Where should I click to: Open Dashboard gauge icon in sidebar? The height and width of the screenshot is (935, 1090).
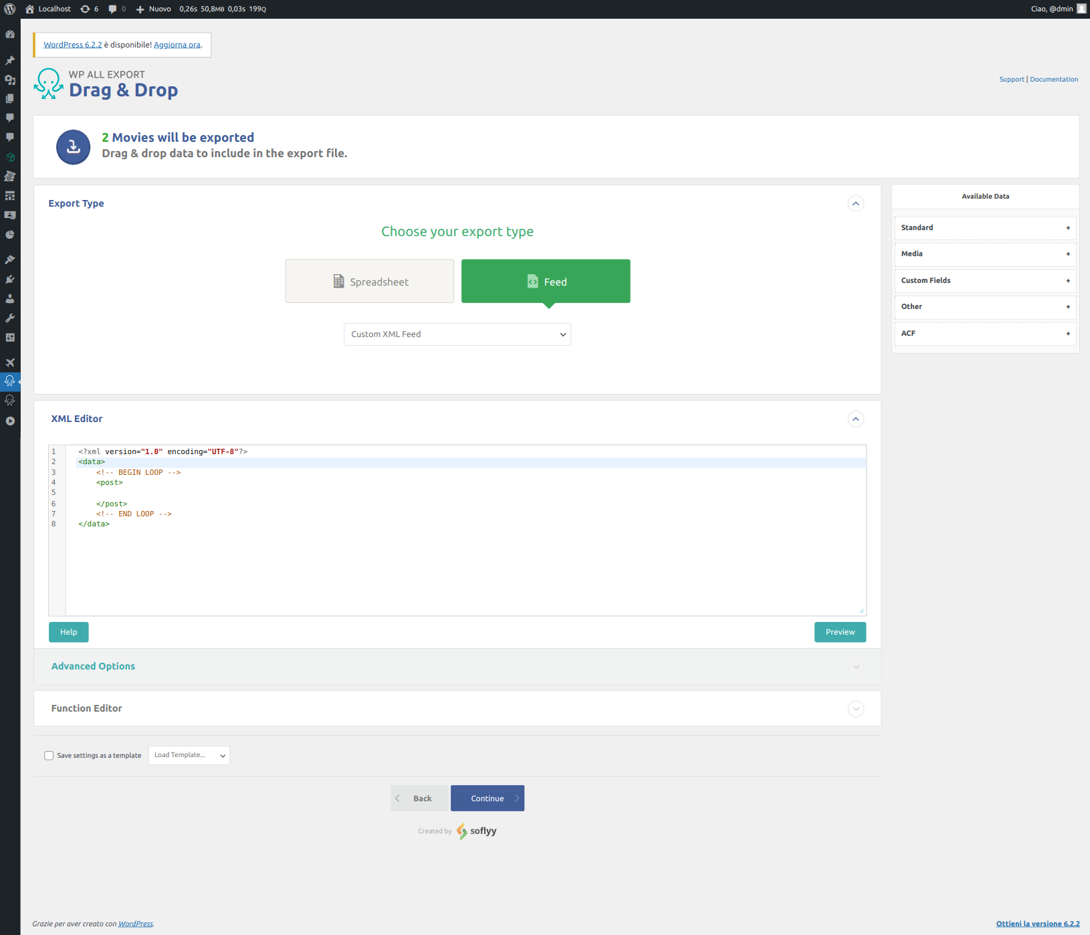(10, 34)
